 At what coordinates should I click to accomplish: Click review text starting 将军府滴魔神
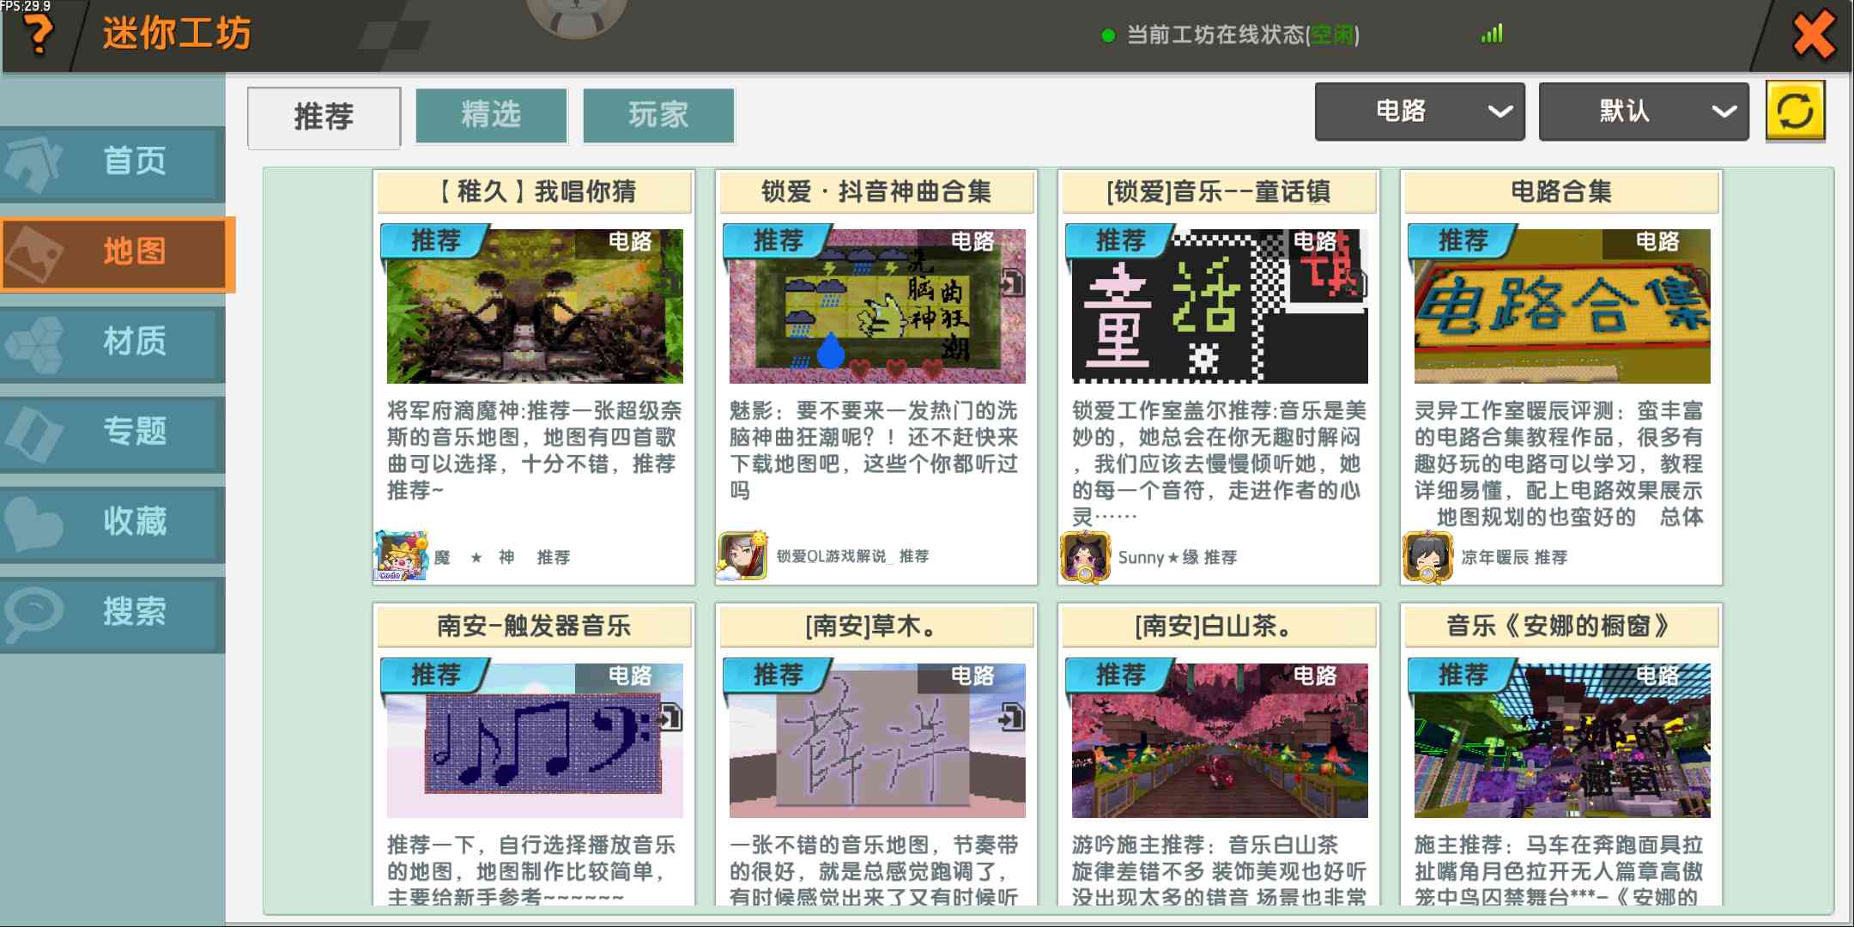coord(533,450)
